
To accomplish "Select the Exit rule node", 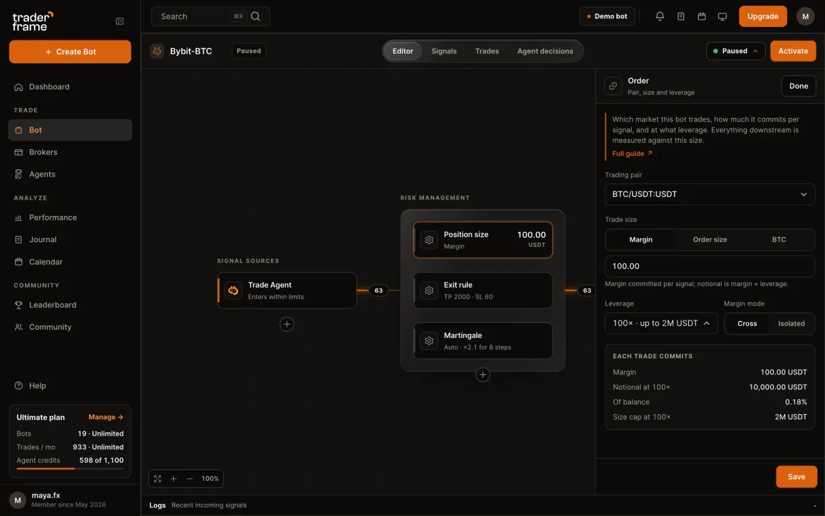I will point(483,291).
